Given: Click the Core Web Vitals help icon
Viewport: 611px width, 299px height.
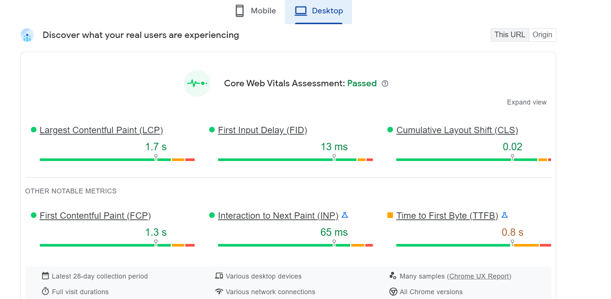Looking at the screenshot, I should coord(385,84).
